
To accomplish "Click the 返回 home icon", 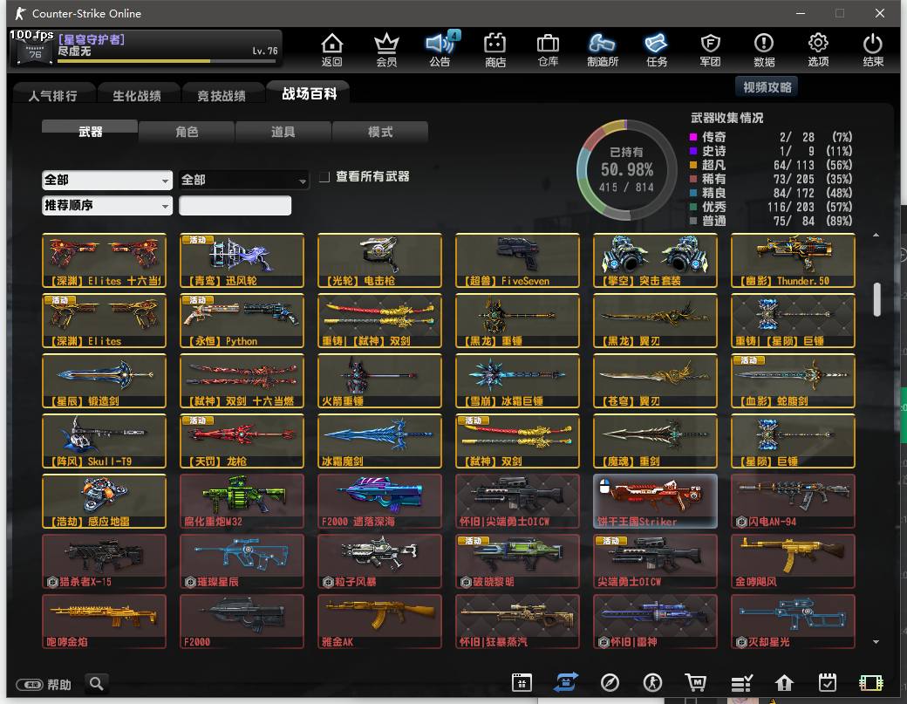I will click(332, 49).
